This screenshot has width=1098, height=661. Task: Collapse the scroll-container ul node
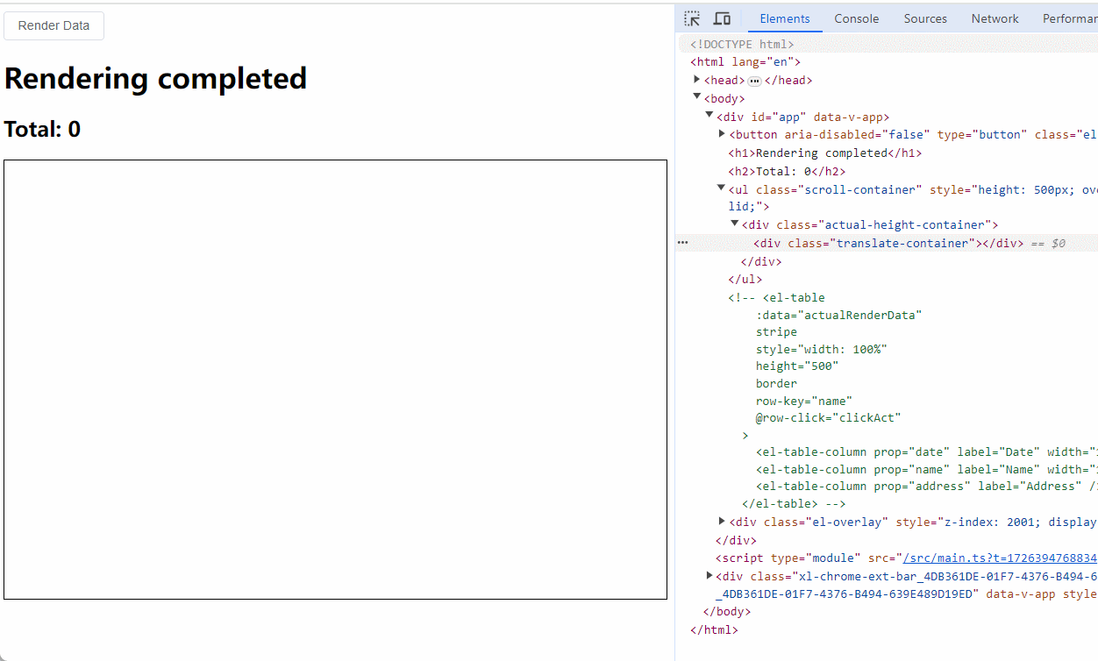coord(721,188)
